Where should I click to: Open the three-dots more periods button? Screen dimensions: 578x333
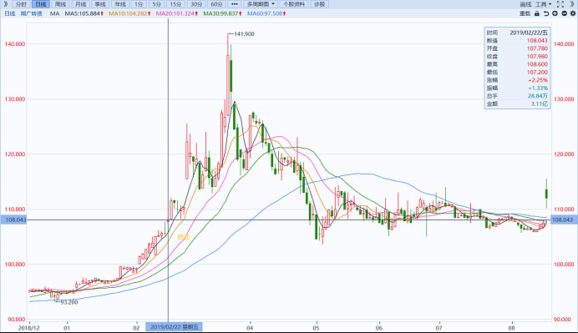click(x=234, y=4)
